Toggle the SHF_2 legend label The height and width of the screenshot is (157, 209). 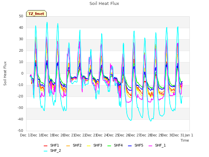click(x=56, y=150)
